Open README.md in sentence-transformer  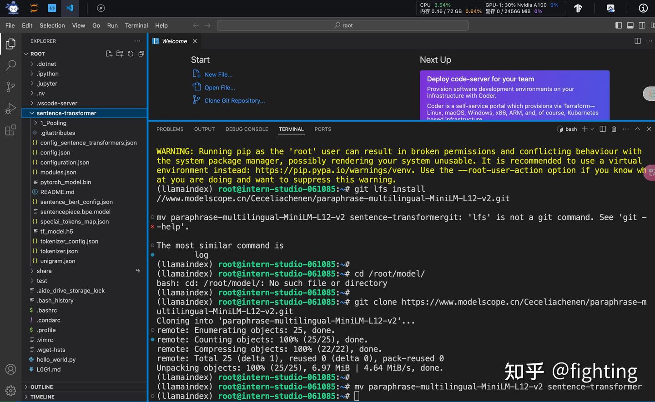(x=84, y=192)
